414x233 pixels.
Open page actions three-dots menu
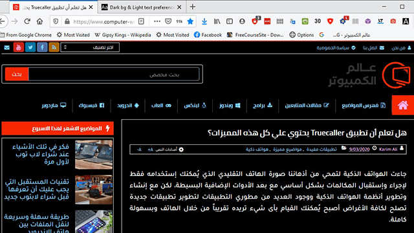click(157, 21)
